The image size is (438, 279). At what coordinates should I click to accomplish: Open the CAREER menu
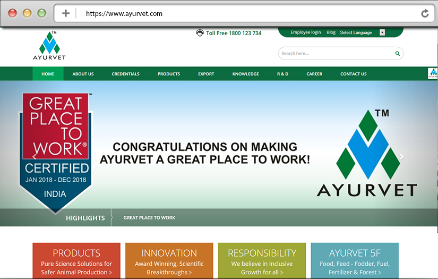point(314,74)
